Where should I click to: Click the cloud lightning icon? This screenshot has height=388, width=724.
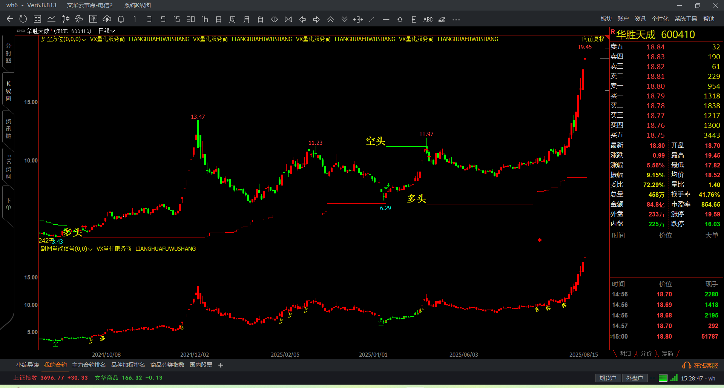tap(107, 19)
